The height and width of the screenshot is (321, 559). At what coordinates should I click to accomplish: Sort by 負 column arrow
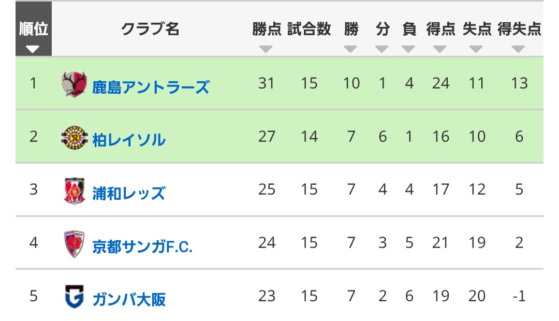pyautogui.click(x=408, y=49)
